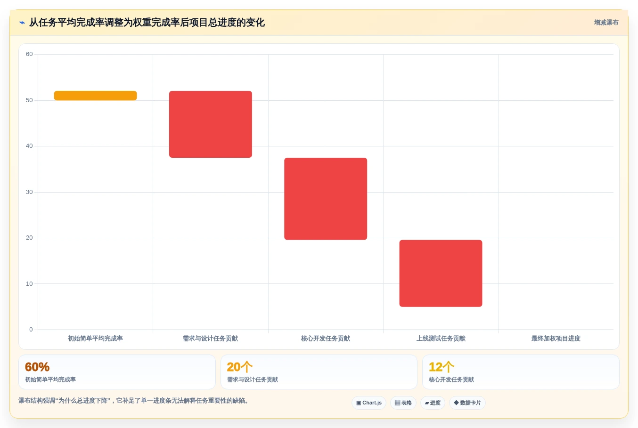Screen dimensions: 638x428
Task: Click the orange 初始简单平均完成率 bar
Action: click(x=96, y=96)
